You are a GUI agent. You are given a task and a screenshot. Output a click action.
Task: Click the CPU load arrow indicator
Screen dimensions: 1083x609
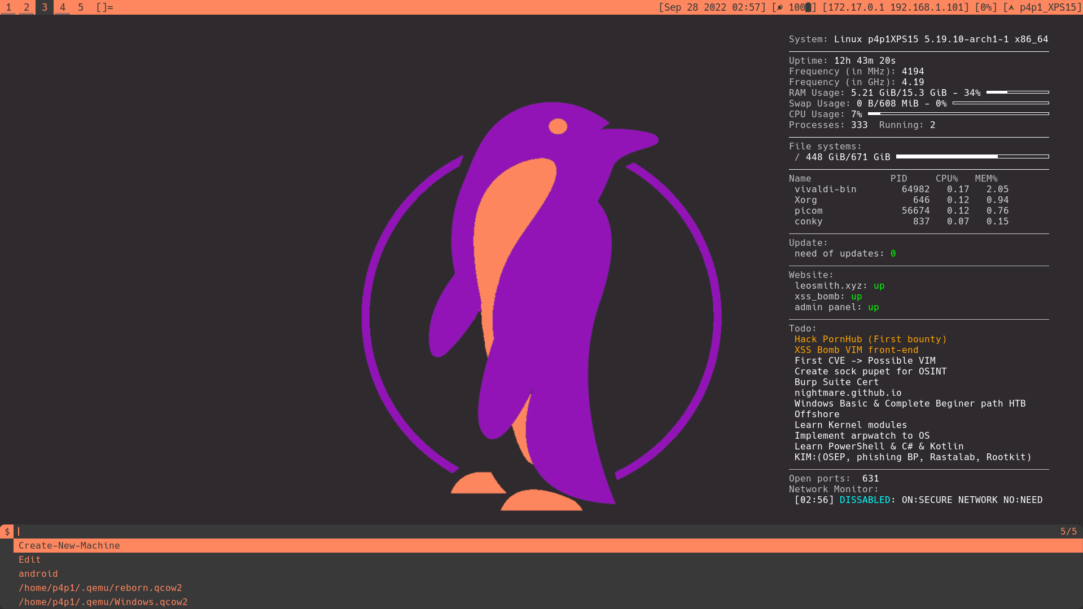(1010, 7)
